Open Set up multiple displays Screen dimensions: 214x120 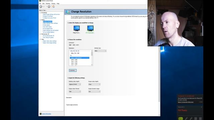point(48,32)
